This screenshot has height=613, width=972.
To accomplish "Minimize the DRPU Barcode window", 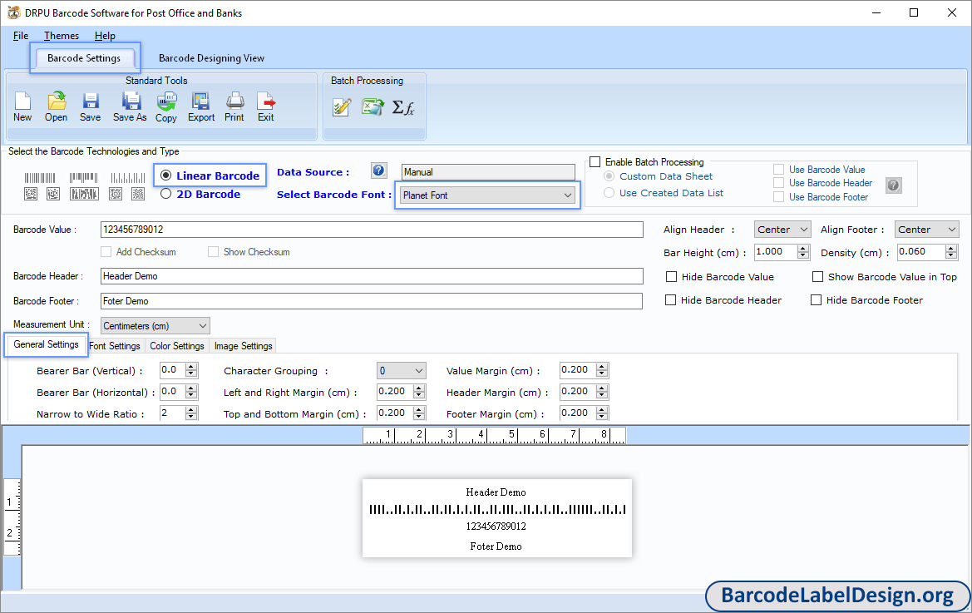I will (876, 12).
